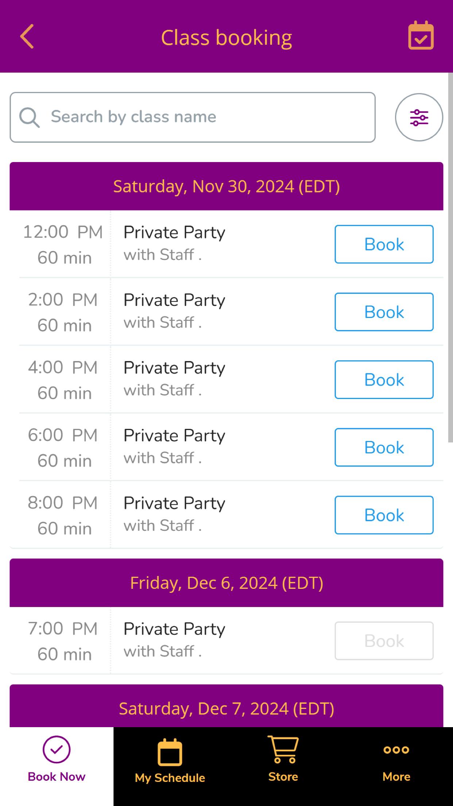Open the calendar checkmark icon in header

(x=421, y=35)
